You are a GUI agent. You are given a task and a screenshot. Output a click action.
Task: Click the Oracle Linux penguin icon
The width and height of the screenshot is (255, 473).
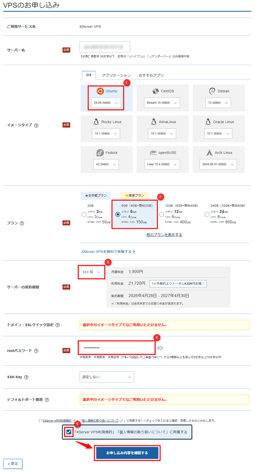[x=208, y=122]
